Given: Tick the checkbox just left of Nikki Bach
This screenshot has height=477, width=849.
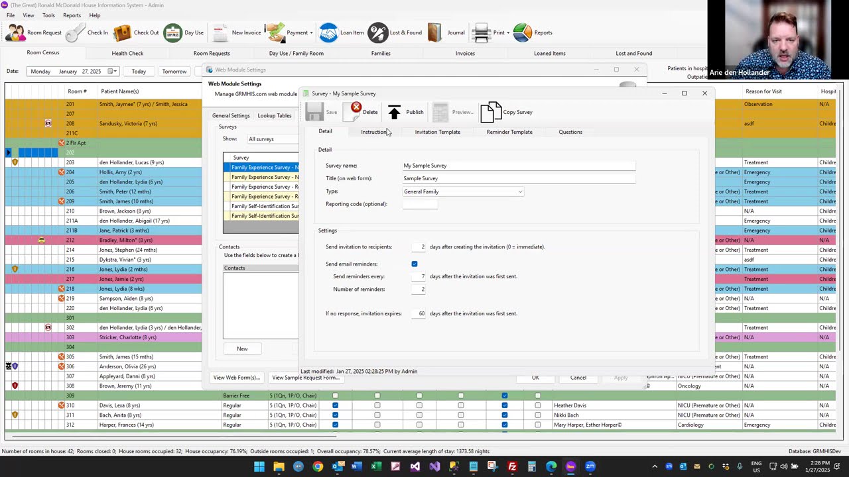Looking at the screenshot, I should pyautogui.click(x=538, y=415).
